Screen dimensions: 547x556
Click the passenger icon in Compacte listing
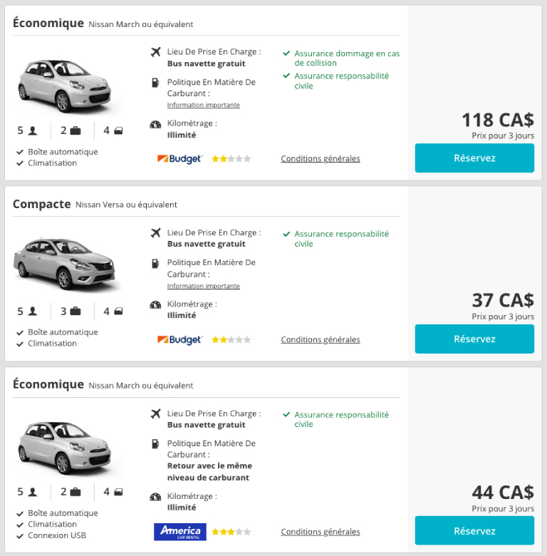(33, 312)
